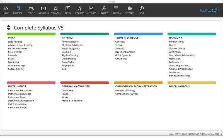Open the Ornaments topic
Image resolution: width=223 pixels, height=139 pixels.
(121, 59)
